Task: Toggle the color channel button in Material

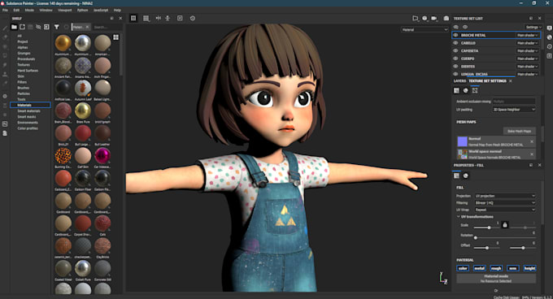Action: click(463, 268)
